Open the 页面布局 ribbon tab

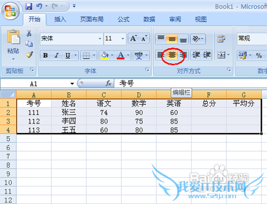coord(92,19)
